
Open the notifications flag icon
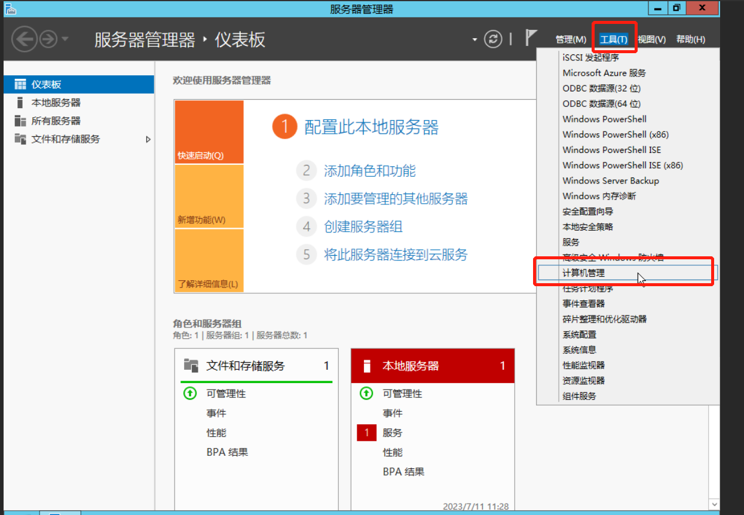[531, 38]
